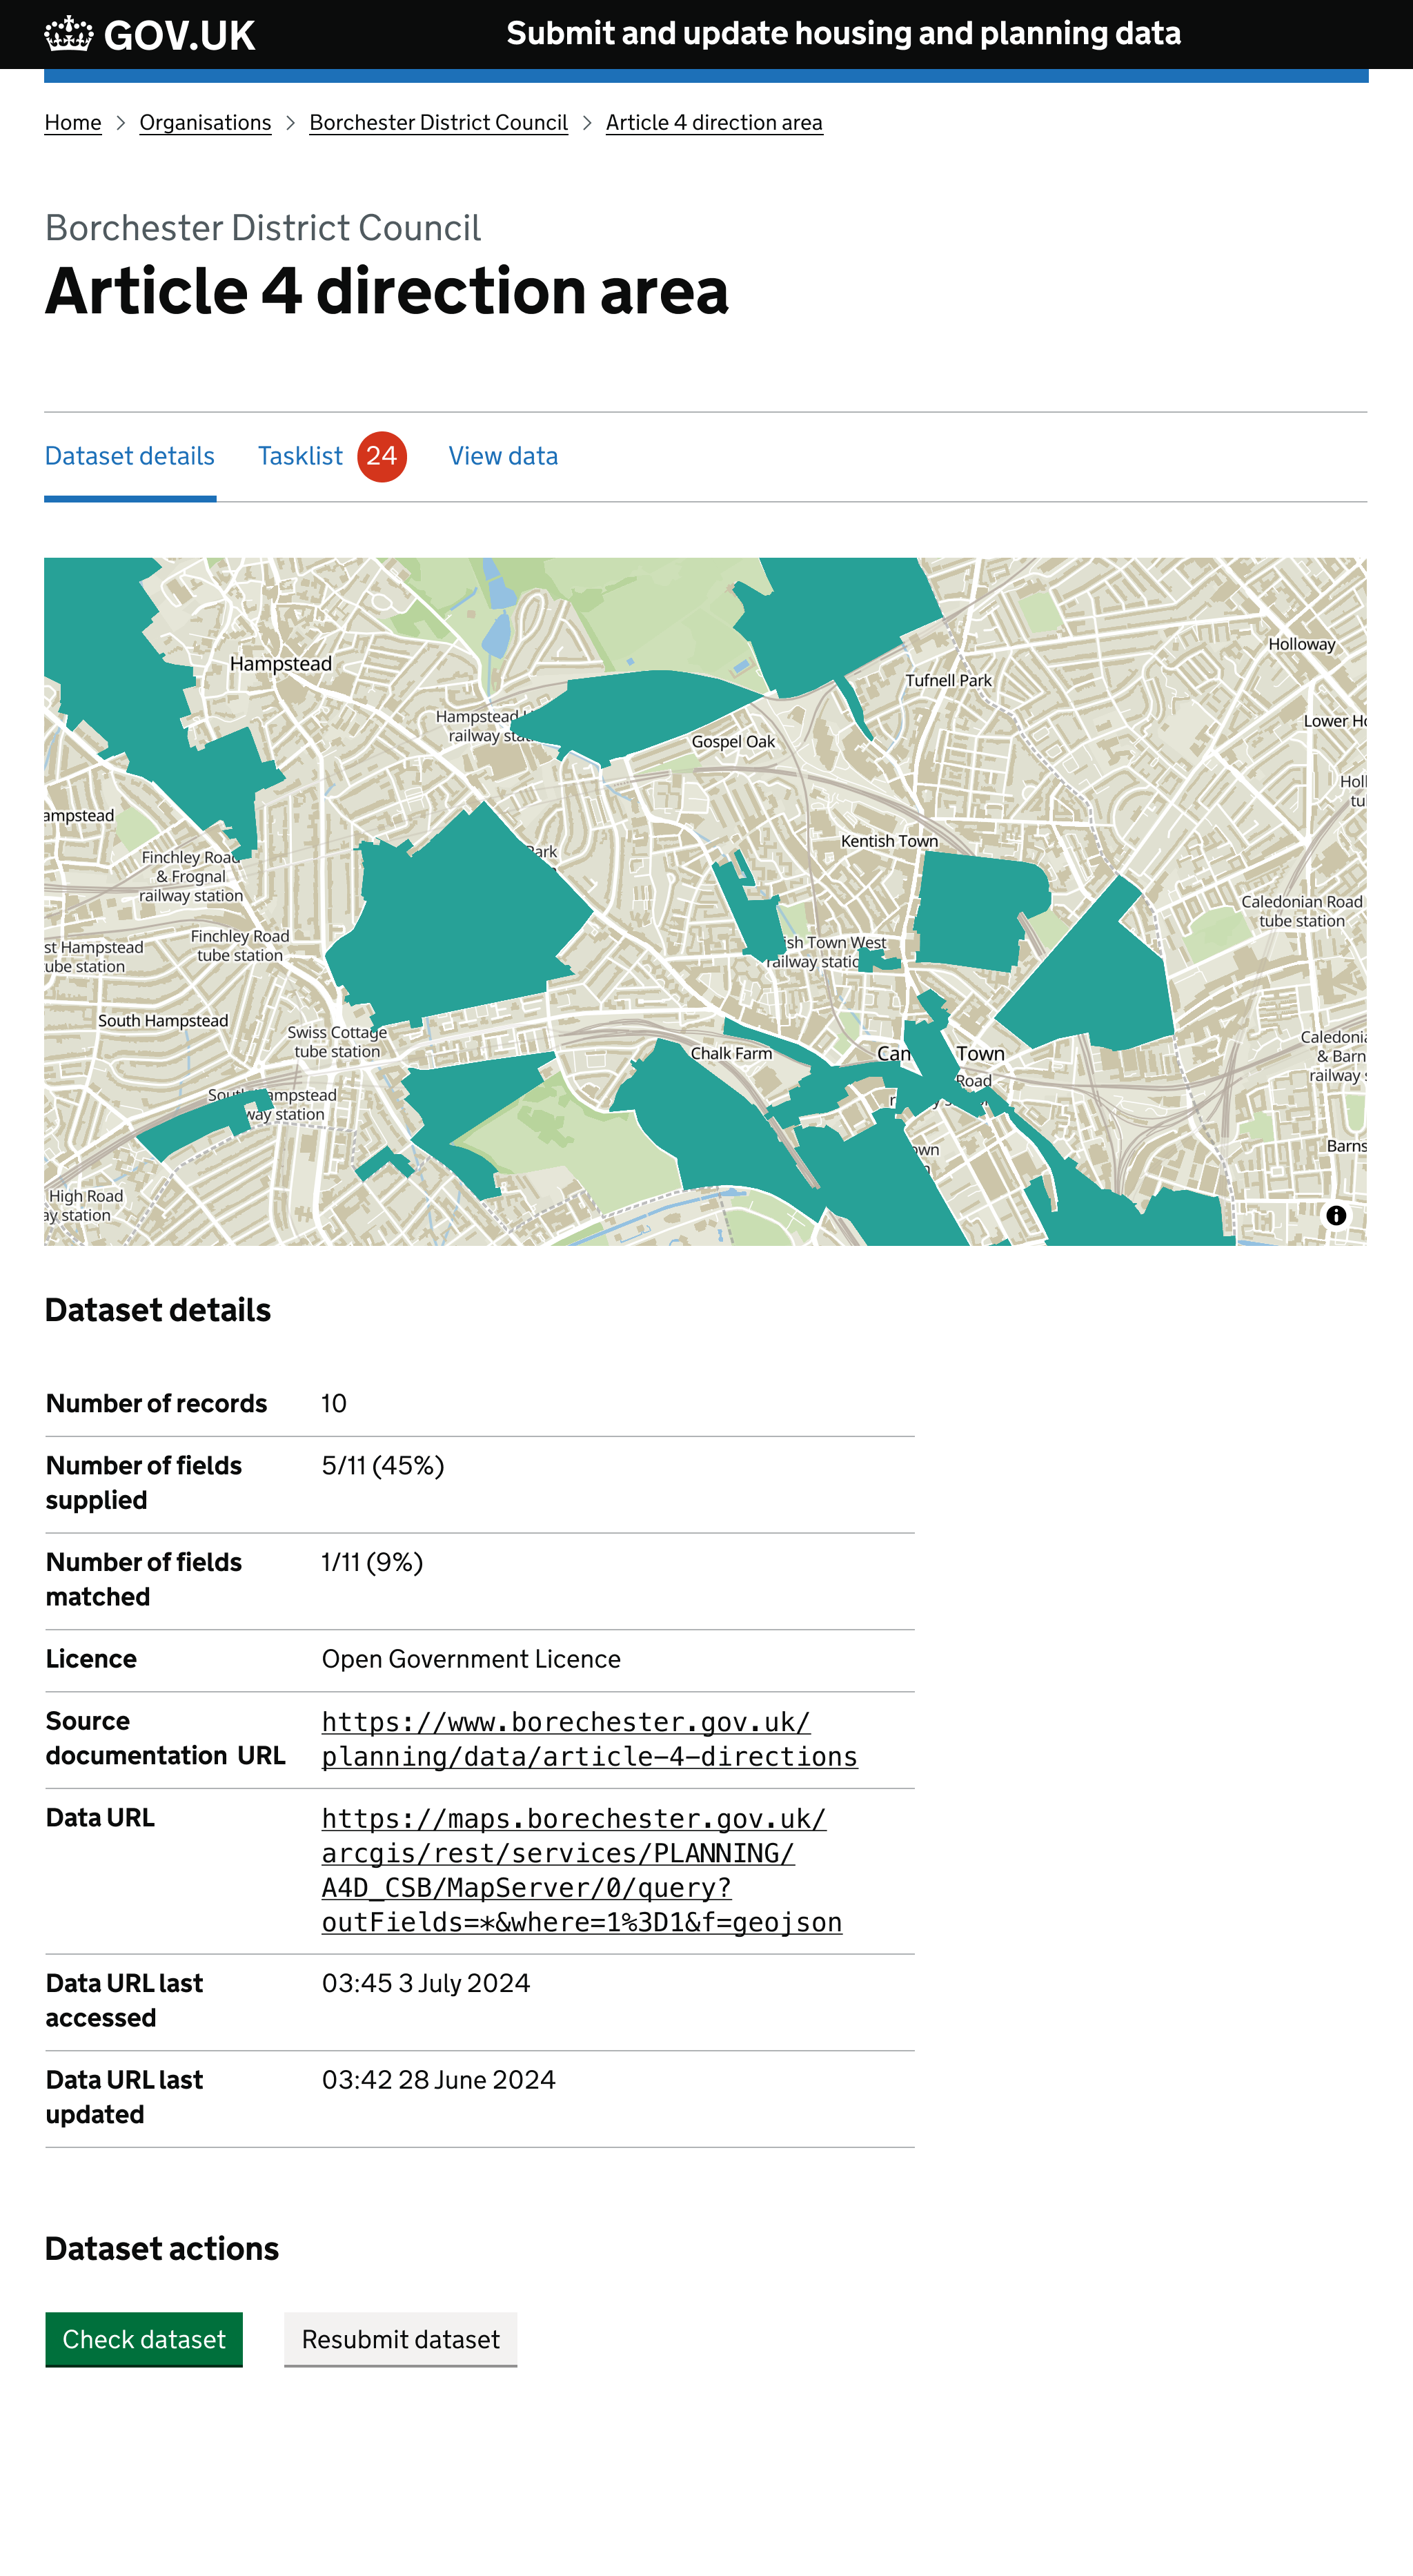Click the 'Holloway' map label
The width and height of the screenshot is (1413, 2576).
click(x=1301, y=645)
